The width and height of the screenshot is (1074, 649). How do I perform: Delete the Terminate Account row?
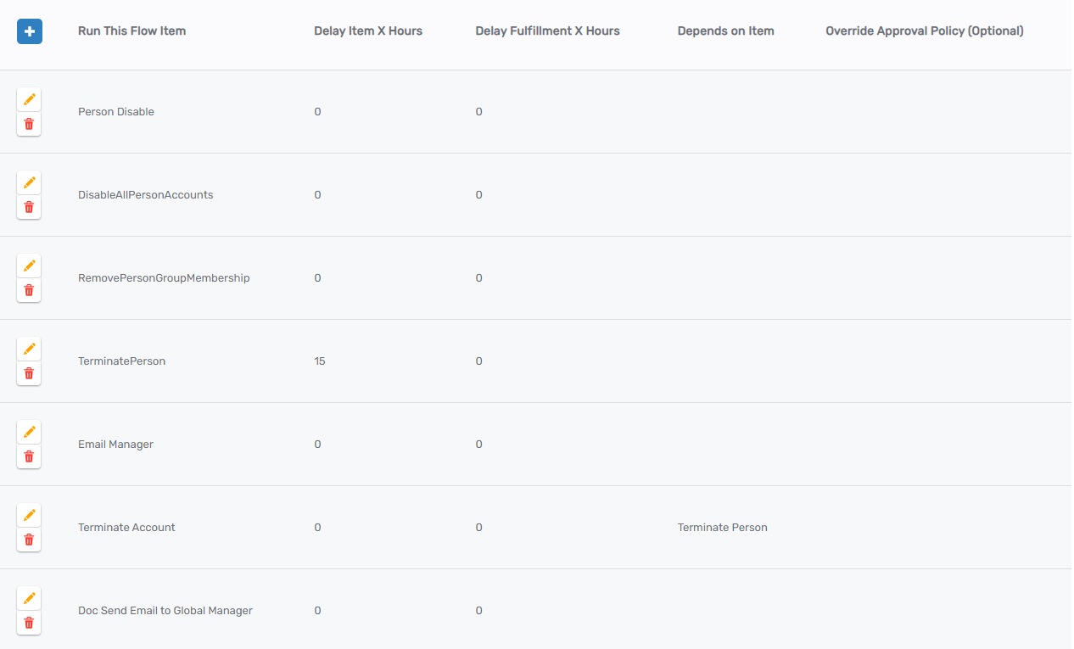point(29,540)
